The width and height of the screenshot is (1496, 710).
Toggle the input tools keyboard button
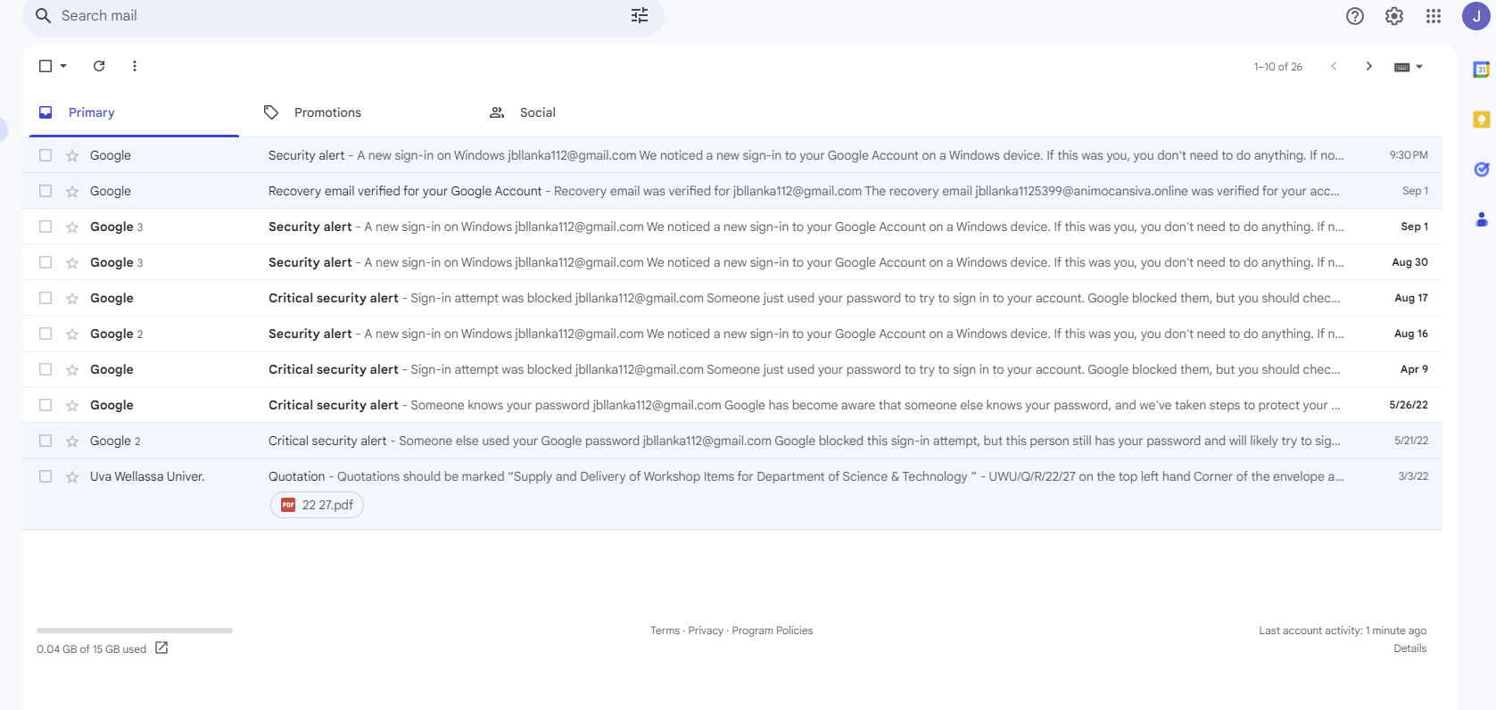coord(1402,67)
